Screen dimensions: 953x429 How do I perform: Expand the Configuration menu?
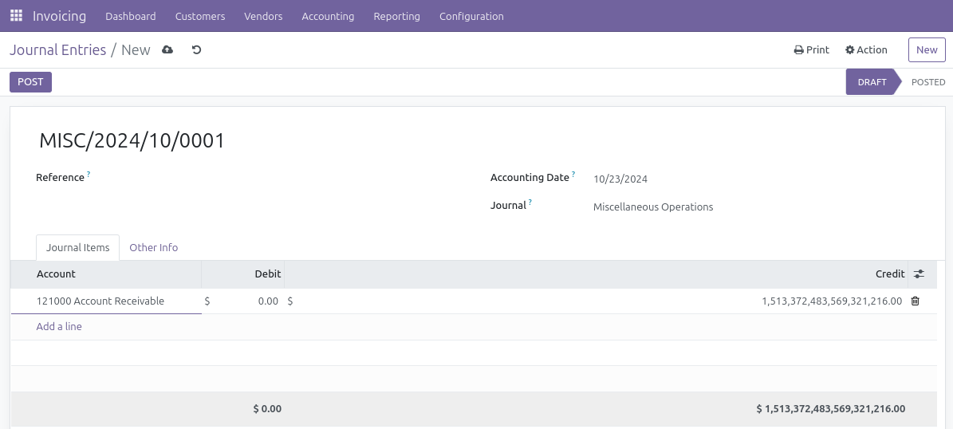click(x=471, y=16)
